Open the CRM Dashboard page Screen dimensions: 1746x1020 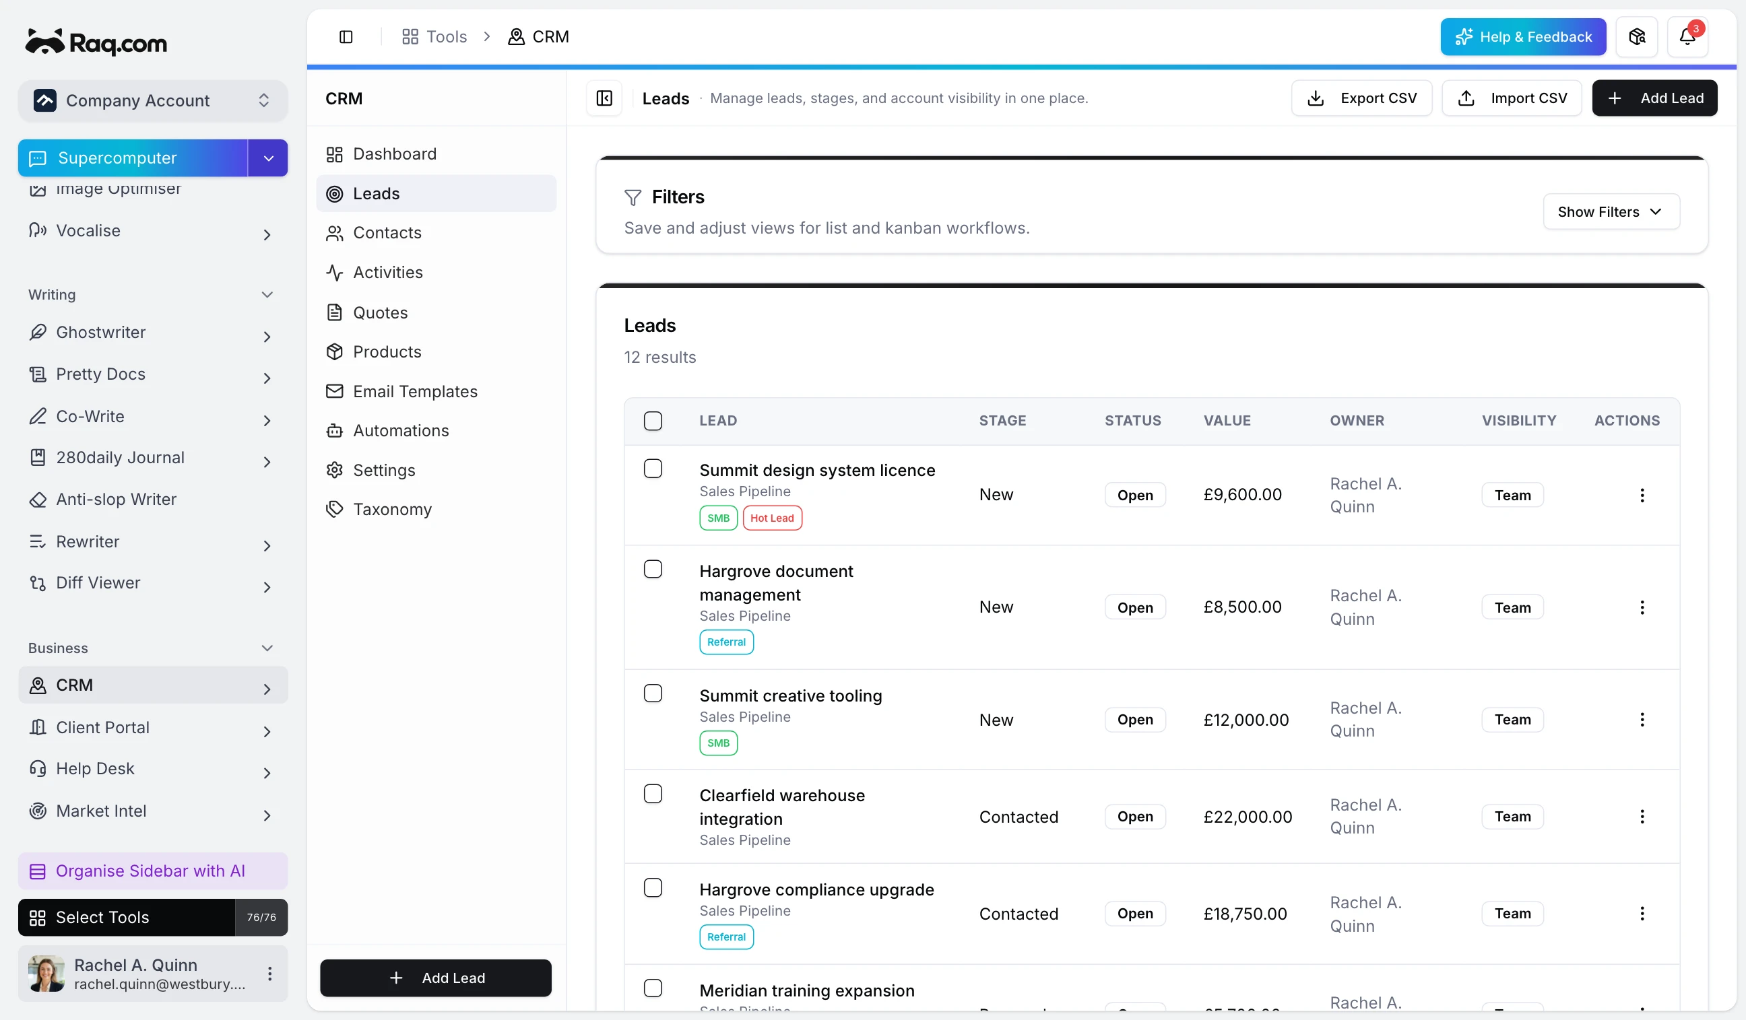(436, 154)
